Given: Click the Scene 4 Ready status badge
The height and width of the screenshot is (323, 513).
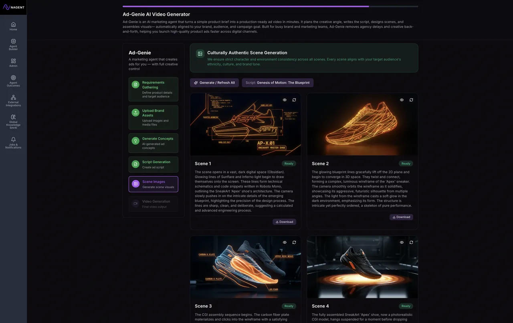Looking at the screenshot, I should [406, 306].
